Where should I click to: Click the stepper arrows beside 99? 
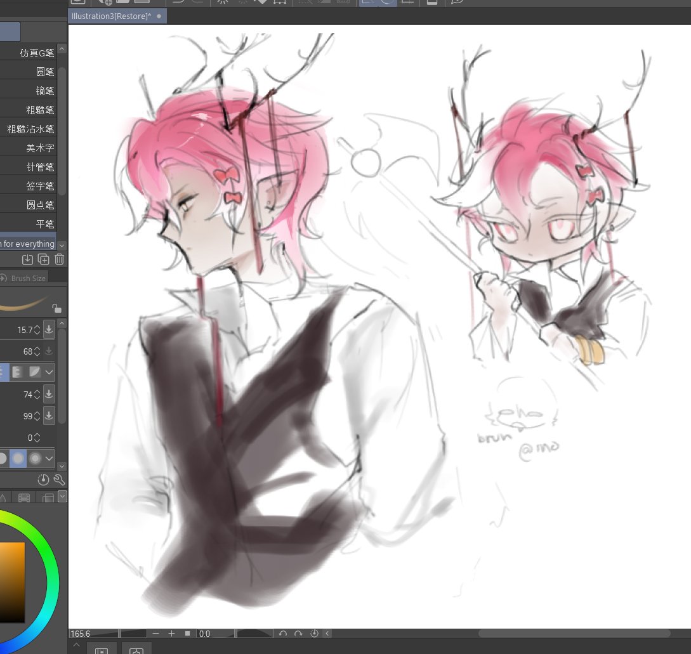pyautogui.click(x=37, y=415)
